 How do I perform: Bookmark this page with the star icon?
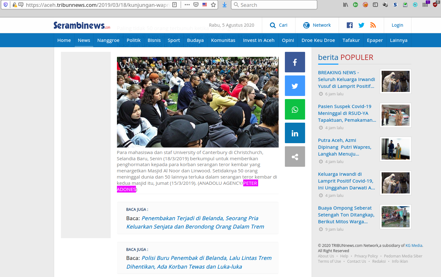[213, 5]
